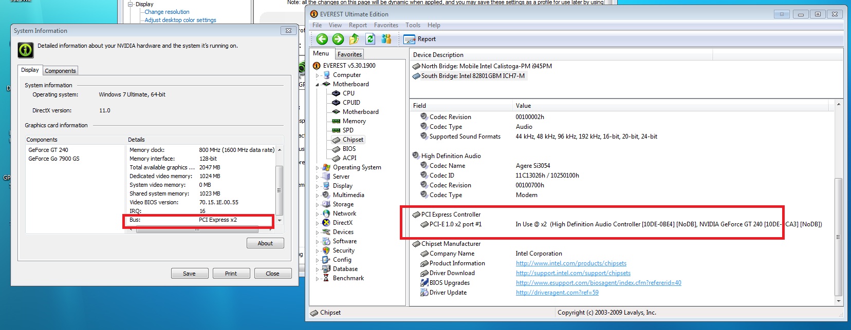Viewport: 851px width, 330px height.
Task: Go forward with the green right arrow
Action: click(x=338, y=39)
